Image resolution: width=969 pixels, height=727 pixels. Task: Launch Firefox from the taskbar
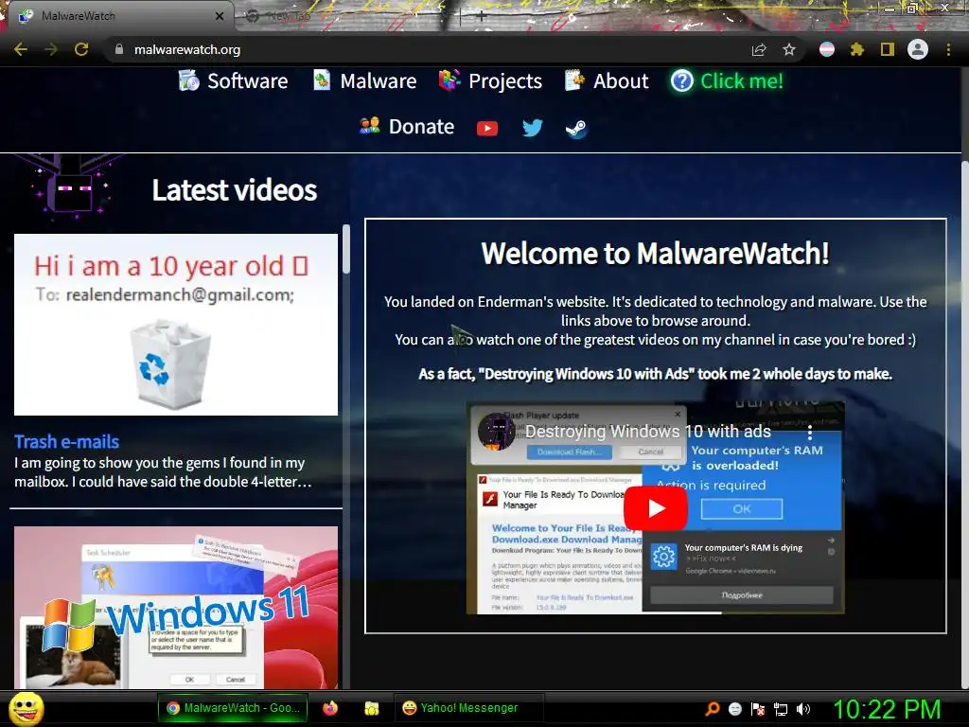click(x=330, y=708)
